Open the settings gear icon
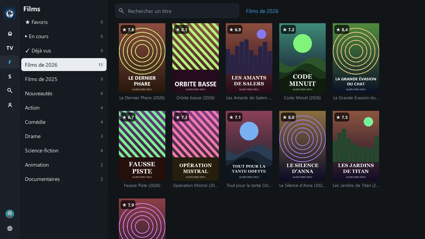The height and width of the screenshot is (239, 425). pos(10,228)
